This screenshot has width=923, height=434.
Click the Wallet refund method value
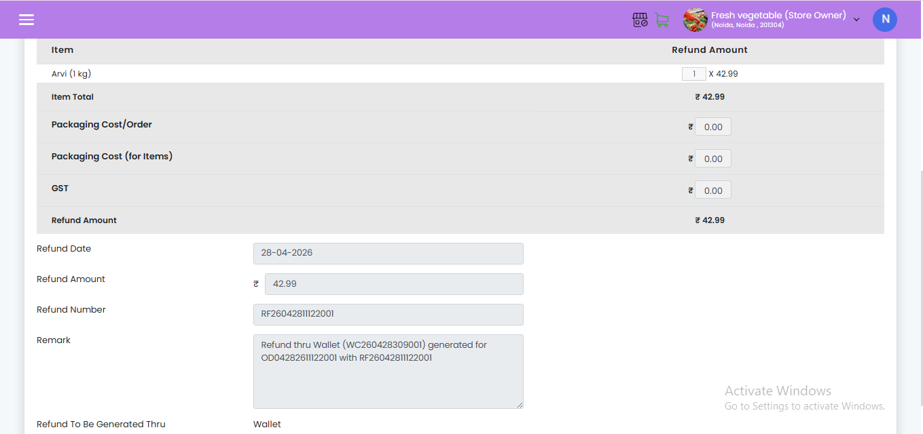267,425
